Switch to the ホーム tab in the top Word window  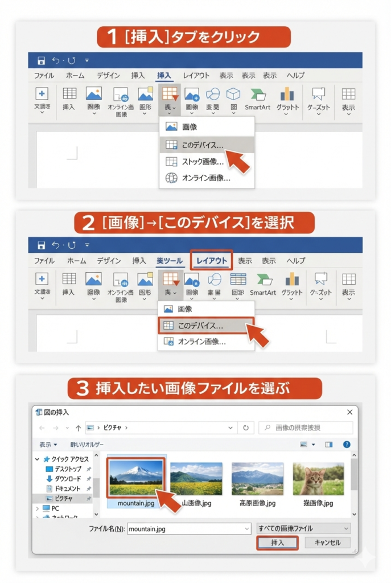tap(75, 76)
